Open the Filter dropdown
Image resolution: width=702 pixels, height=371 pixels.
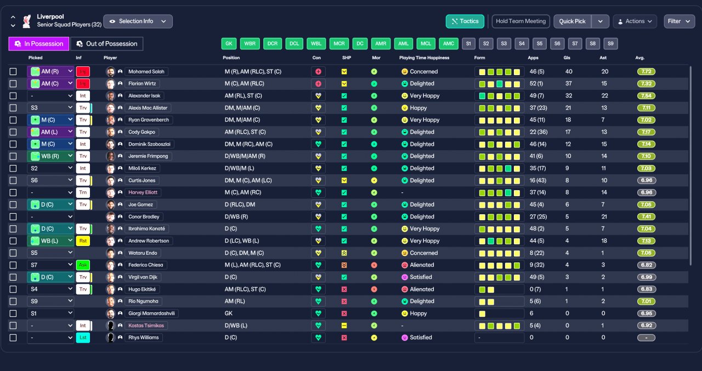pyautogui.click(x=679, y=21)
